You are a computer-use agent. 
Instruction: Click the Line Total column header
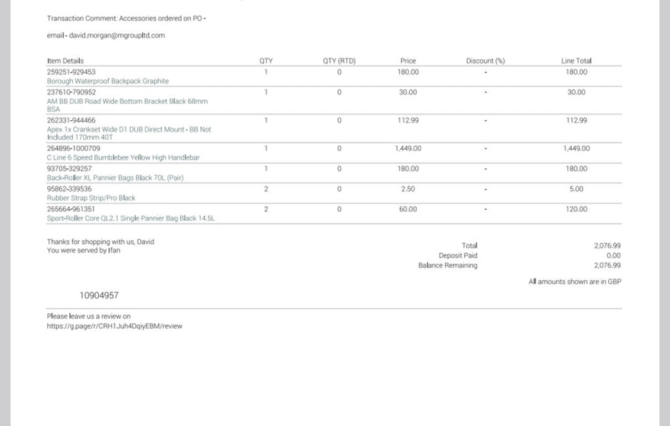[576, 61]
